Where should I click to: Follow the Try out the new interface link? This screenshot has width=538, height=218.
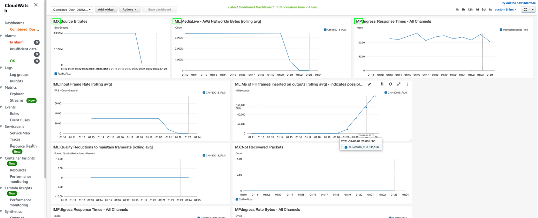(x=518, y=3)
